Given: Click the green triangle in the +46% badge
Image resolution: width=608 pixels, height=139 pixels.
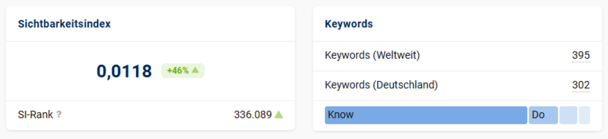Looking at the screenshot, I should [195, 70].
